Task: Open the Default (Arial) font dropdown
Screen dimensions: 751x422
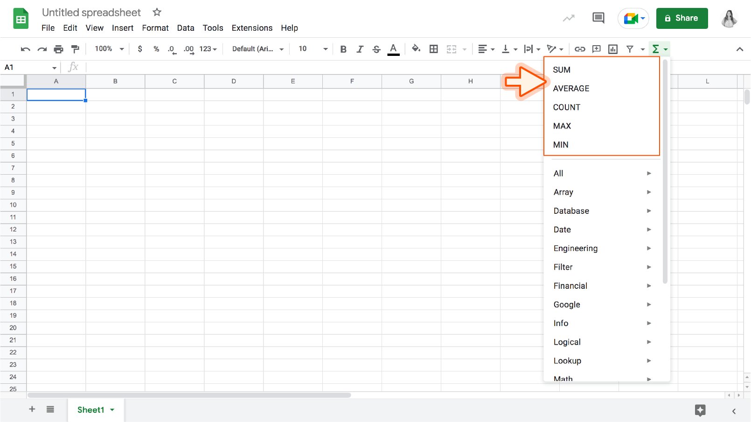Action: click(257, 49)
